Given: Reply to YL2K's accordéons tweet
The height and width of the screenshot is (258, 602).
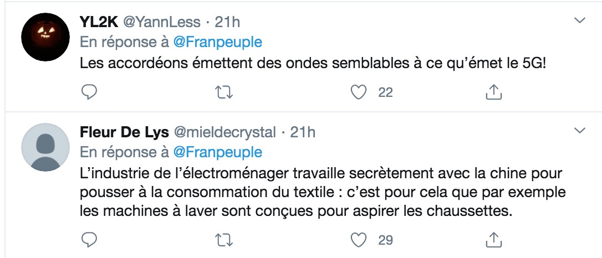Looking at the screenshot, I should [89, 92].
